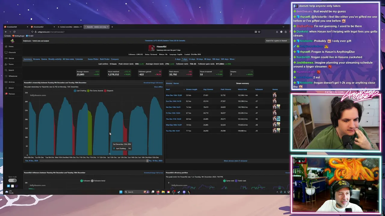The width and height of the screenshot is (385, 216).
Task: Open the Mon Dec 15th 15:20 stream
Action: [x=174, y=95]
